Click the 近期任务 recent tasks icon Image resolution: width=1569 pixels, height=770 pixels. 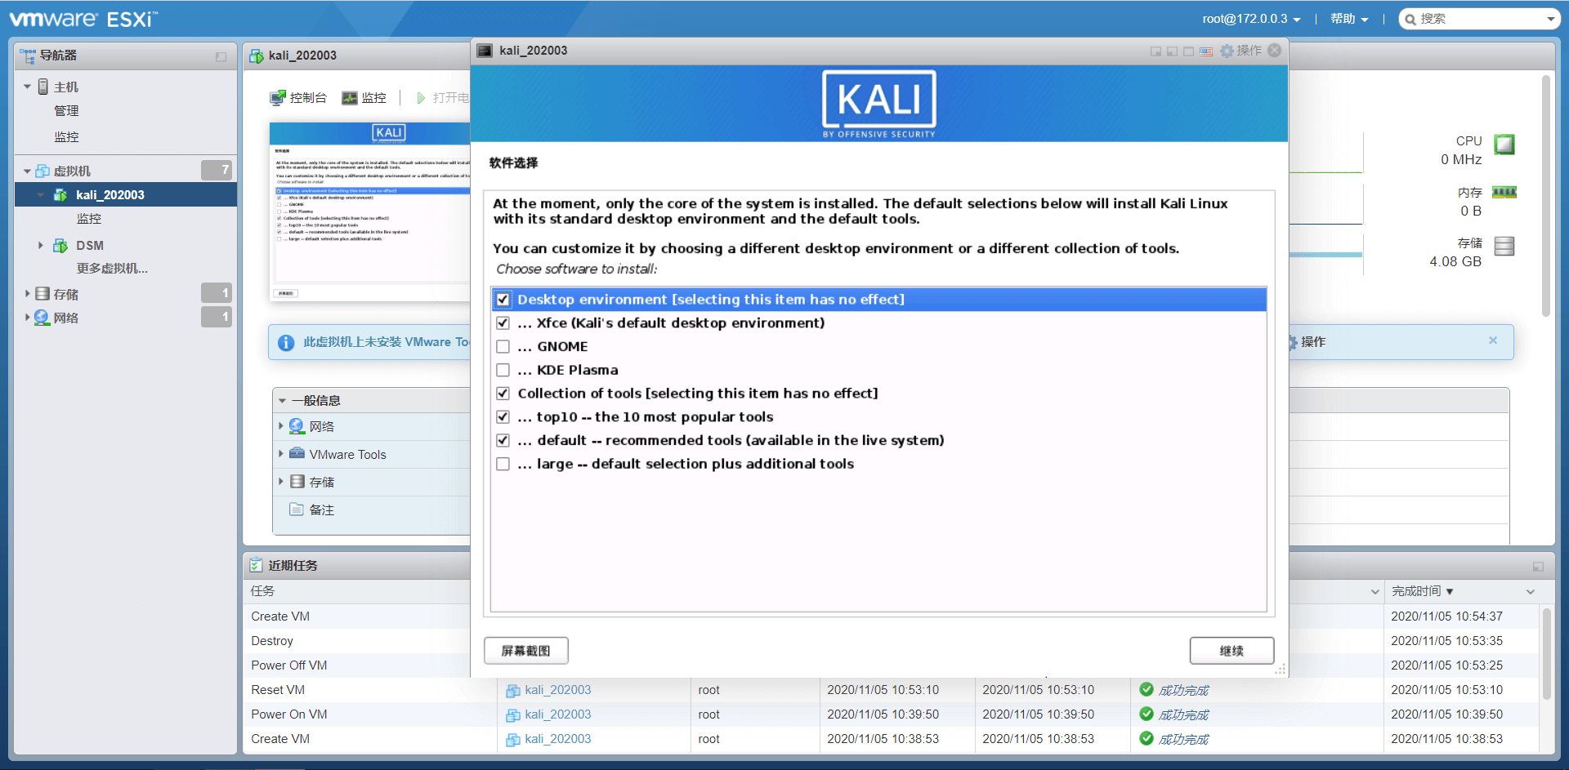click(x=256, y=565)
